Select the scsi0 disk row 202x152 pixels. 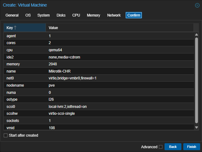click(x=99, y=107)
